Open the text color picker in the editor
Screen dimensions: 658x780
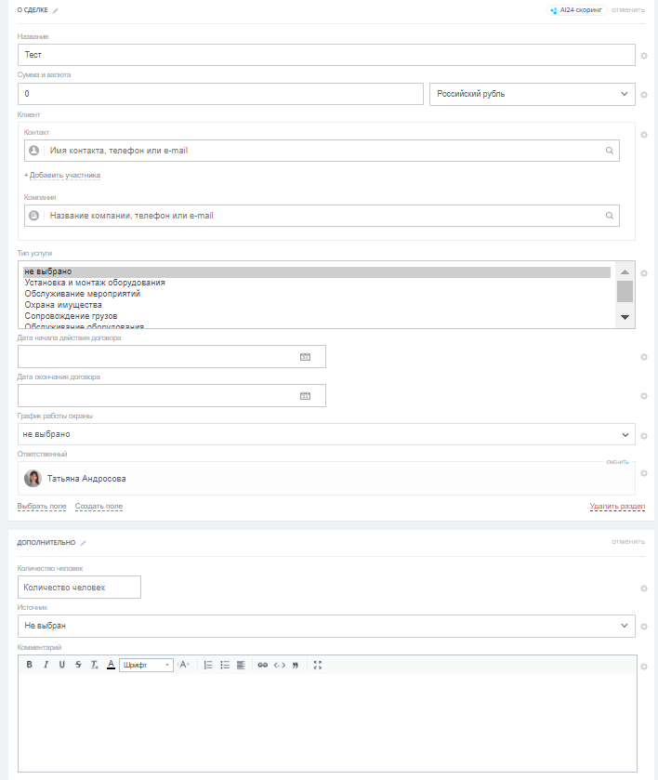point(111,665)
